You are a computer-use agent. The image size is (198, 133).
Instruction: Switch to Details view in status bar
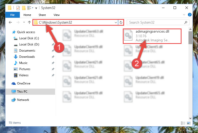pyautogui.click(x=183, y=123)
